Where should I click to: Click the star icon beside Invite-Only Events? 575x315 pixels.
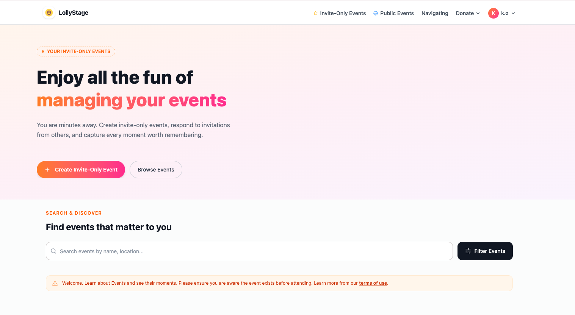pos(315,13)
